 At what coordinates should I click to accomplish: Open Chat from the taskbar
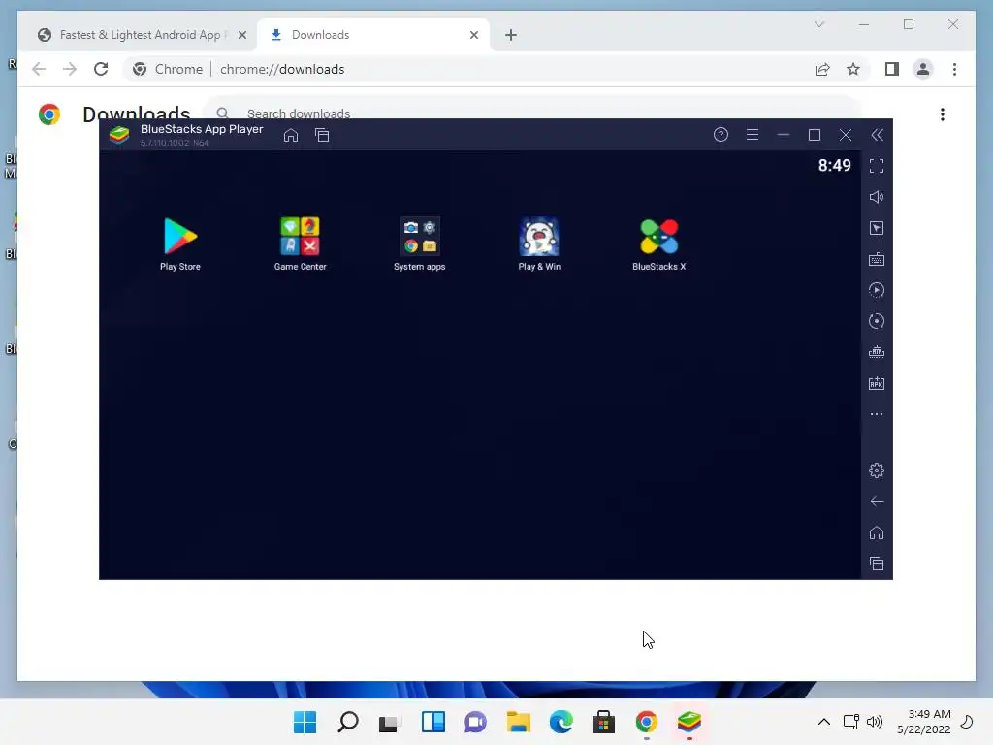[x=475, y=722]
